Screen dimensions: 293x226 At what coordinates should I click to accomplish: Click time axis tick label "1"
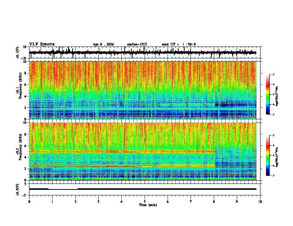(52, 202)
